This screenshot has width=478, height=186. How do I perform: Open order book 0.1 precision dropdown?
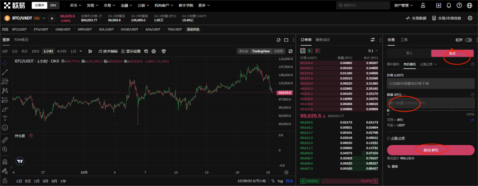[x=374, y=50]
